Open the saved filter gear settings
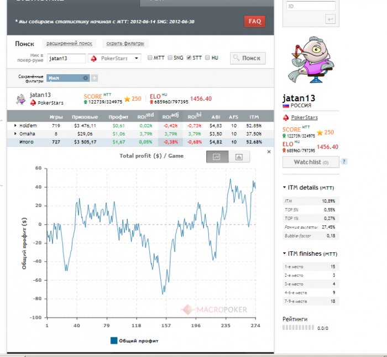This screenshot has height=357, width=387. tap(85, 78)
